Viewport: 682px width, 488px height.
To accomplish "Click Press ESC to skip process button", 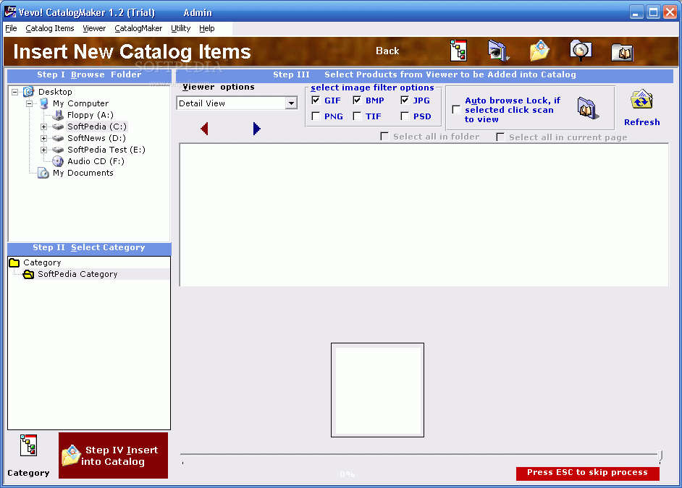I will [588, 472].
